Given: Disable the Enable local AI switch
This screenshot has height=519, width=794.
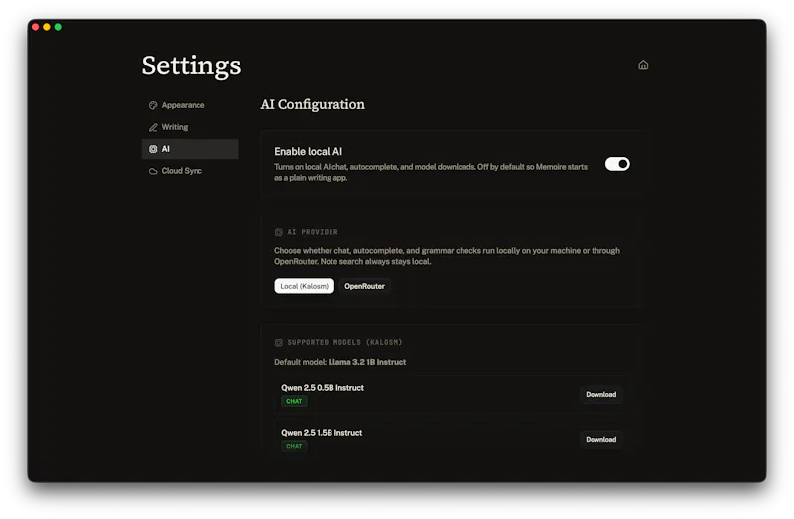Looking at the screenshot, I should pos(617,164).
